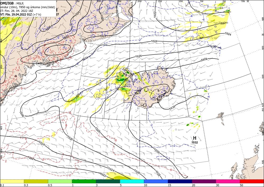This screenshot has height=187, width=264.
Task: Click the Faroe Islands on the map
Action: (x=221, y=115)
